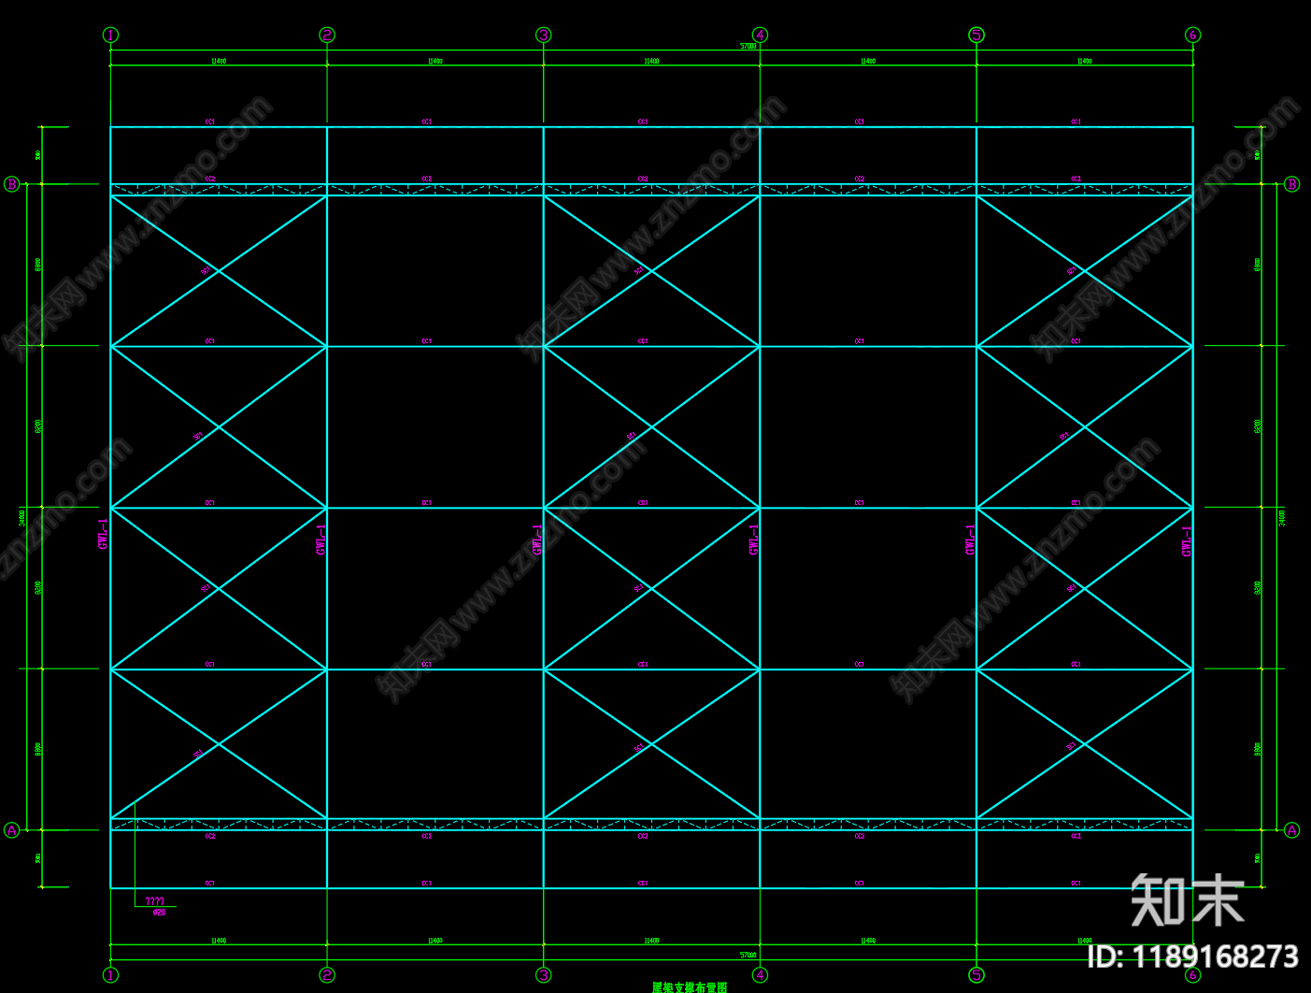Click the GWL-1 label on axis 2
This screenshot has height=993, width=1311.
(321, 540)
